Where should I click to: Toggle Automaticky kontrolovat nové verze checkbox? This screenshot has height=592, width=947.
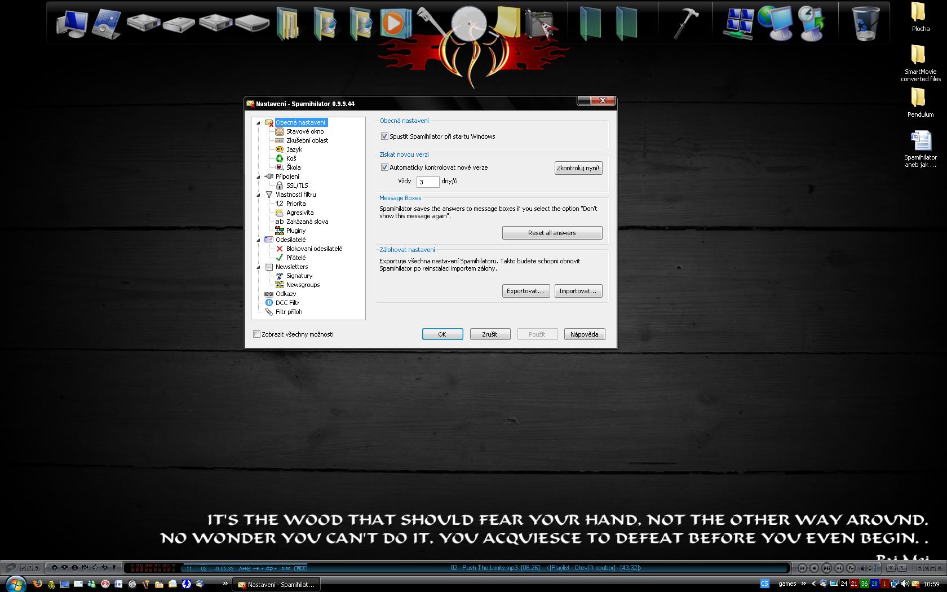(x=384, y=167)
